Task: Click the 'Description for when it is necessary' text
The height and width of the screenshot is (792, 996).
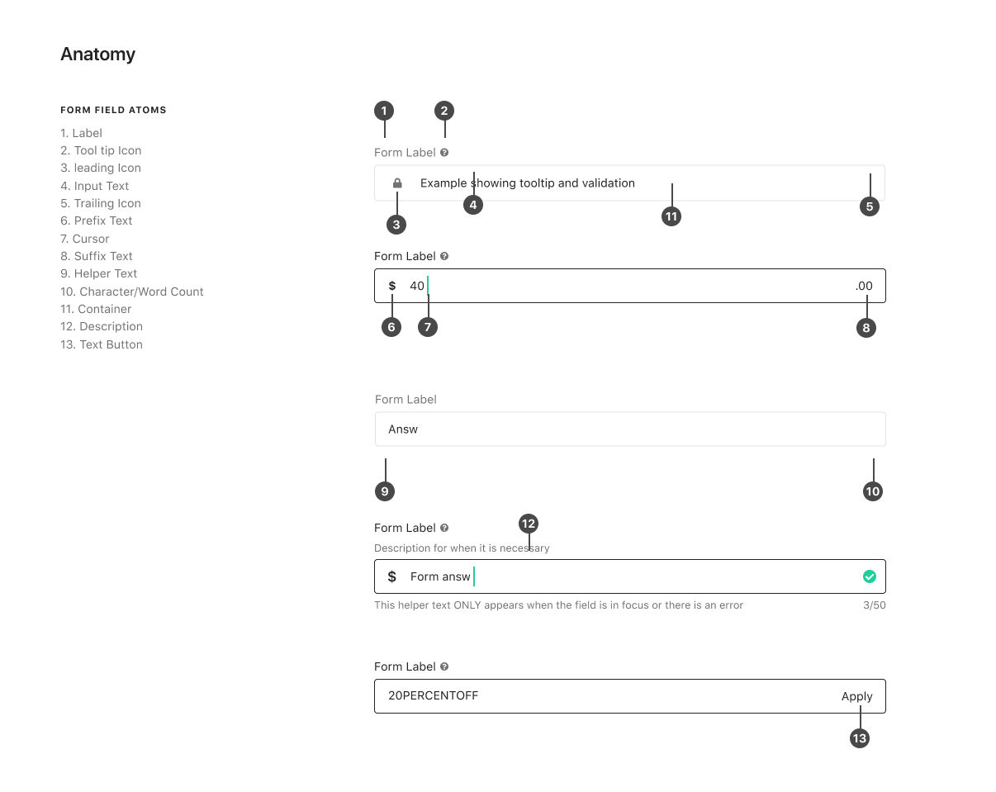Action: tap(462, 548)
